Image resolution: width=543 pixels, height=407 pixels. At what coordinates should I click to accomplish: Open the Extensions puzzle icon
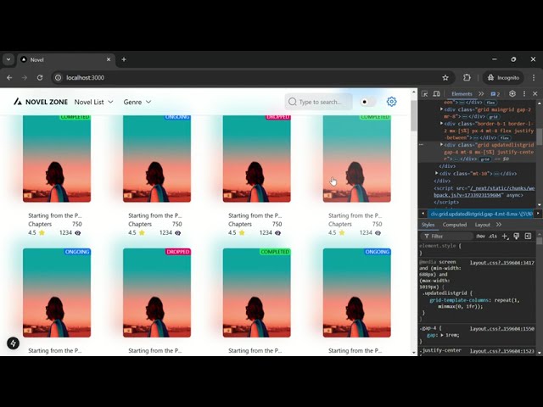click(467, 77)
